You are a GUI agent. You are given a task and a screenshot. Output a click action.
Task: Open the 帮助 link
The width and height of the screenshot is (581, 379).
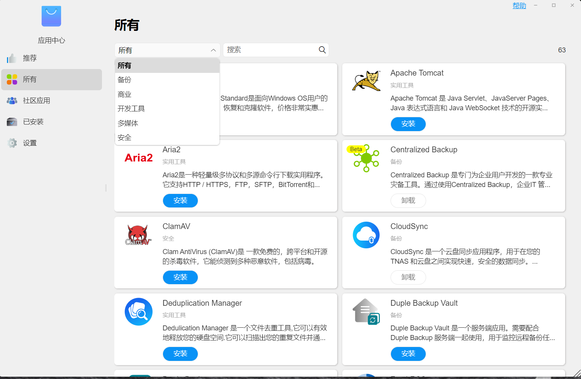point(519,5)
